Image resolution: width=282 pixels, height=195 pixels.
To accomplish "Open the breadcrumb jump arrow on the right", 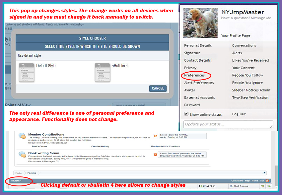I will tap(264, 173).
